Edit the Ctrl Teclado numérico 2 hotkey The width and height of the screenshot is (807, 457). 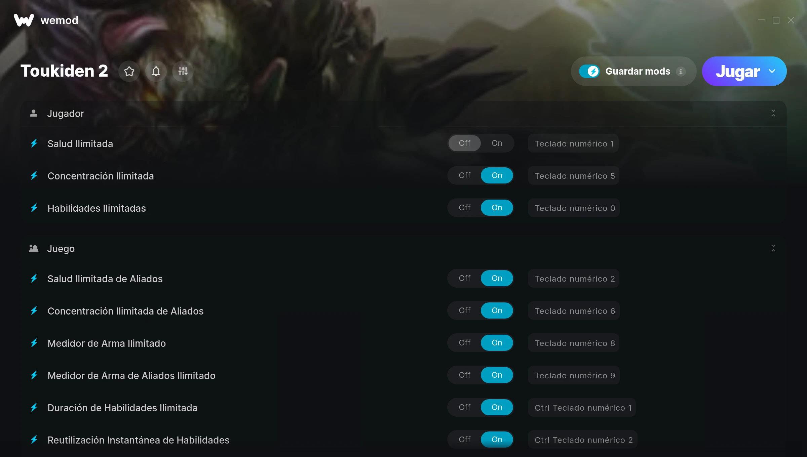(x=583, y=440)
